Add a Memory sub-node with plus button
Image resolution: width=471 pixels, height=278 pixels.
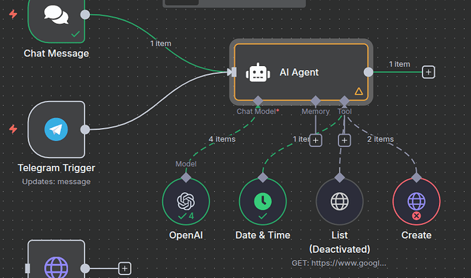click(x=315, y=140)
